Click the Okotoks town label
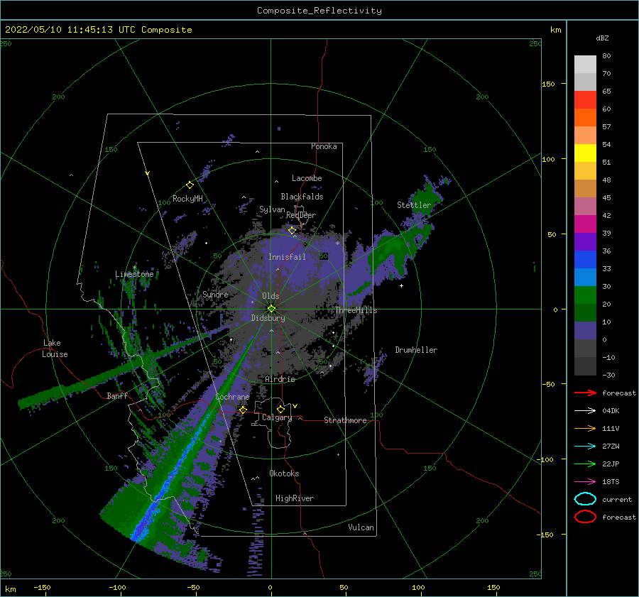639x597 pixels. (x=284, y=473)
